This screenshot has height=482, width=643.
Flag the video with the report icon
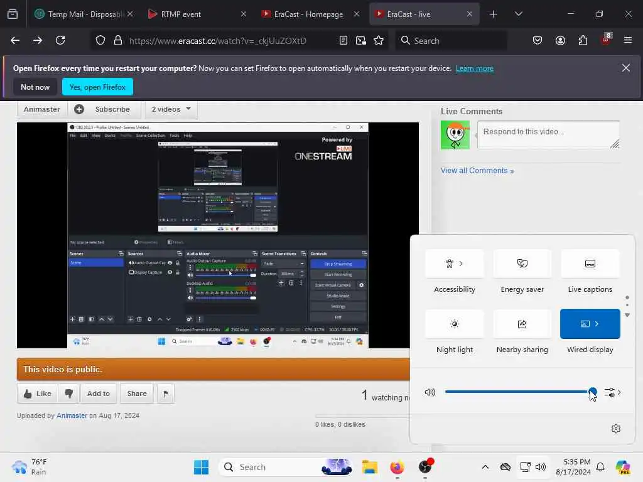point(166,394)
